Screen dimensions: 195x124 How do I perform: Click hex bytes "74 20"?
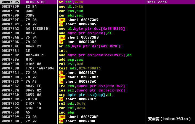point(31,99)
